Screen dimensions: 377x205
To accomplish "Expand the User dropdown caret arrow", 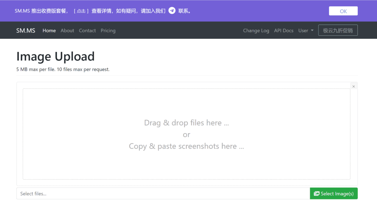I will point(312,31).
